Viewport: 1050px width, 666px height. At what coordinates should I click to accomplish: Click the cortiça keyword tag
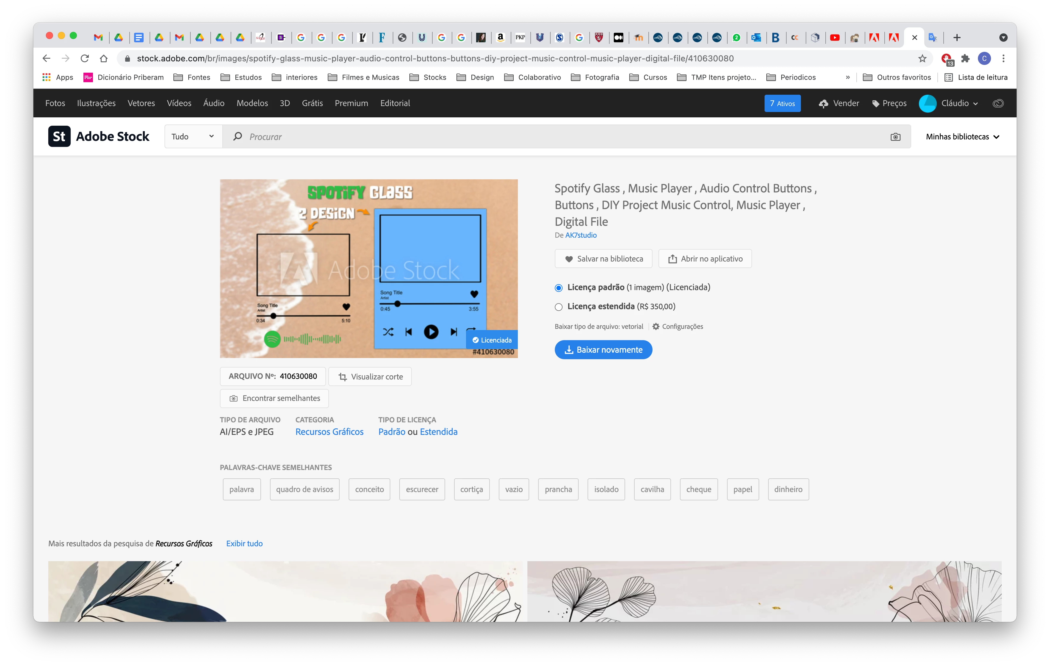(x=471, y=489)
